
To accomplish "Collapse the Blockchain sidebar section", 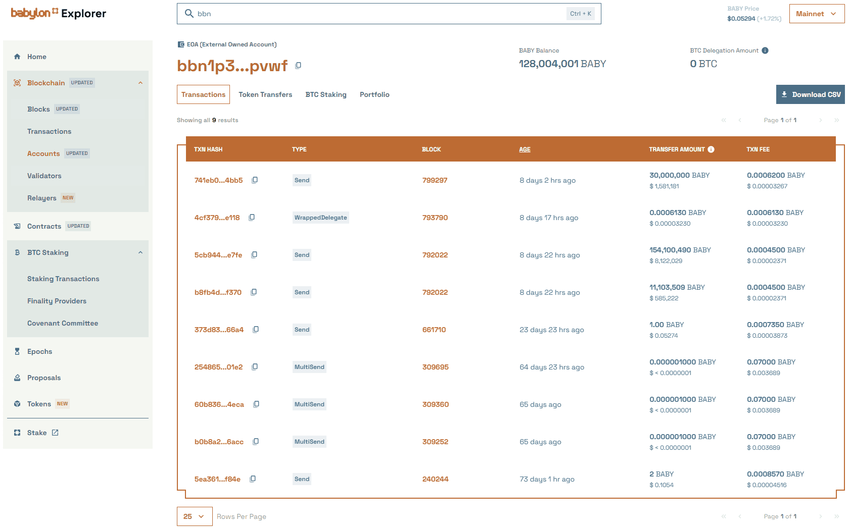I will tap(140, 83).
